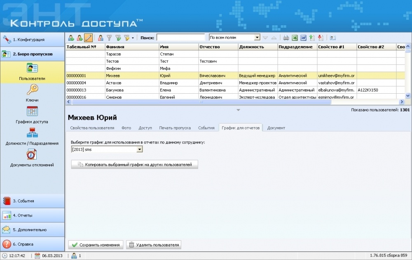
Task: Click the find previous up arrow
Action: point(274,38)
